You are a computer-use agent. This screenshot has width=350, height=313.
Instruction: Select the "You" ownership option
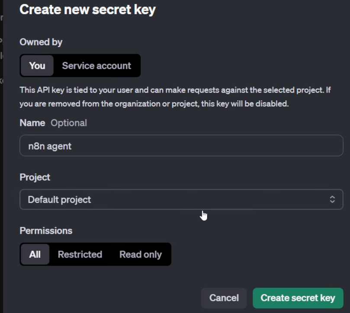(x=37, y=66)
